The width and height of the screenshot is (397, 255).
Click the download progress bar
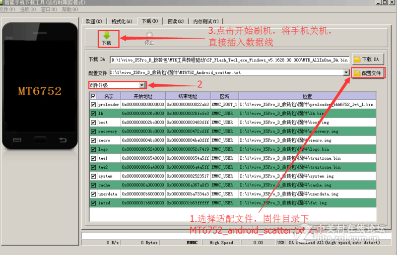[x=236, y=236]
